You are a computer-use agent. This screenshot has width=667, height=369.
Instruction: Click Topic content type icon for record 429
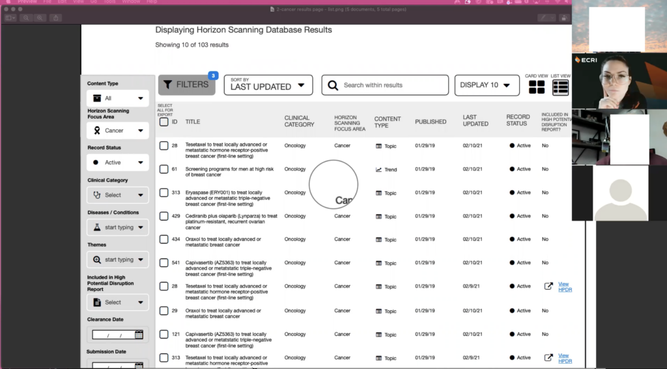click(379, 217)
